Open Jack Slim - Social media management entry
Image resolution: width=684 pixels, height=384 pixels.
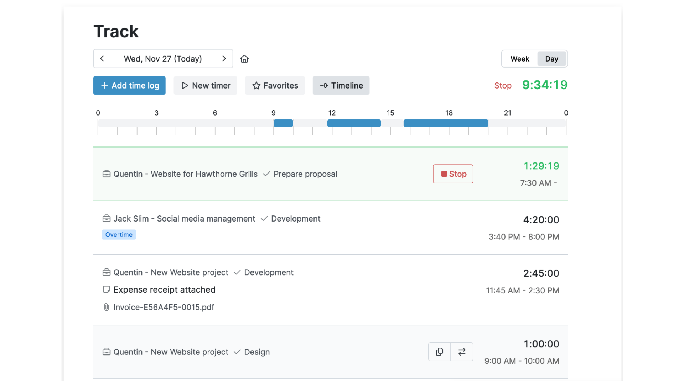[184, 219]
